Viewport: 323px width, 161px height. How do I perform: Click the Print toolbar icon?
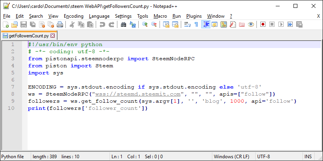click(60, 24)
